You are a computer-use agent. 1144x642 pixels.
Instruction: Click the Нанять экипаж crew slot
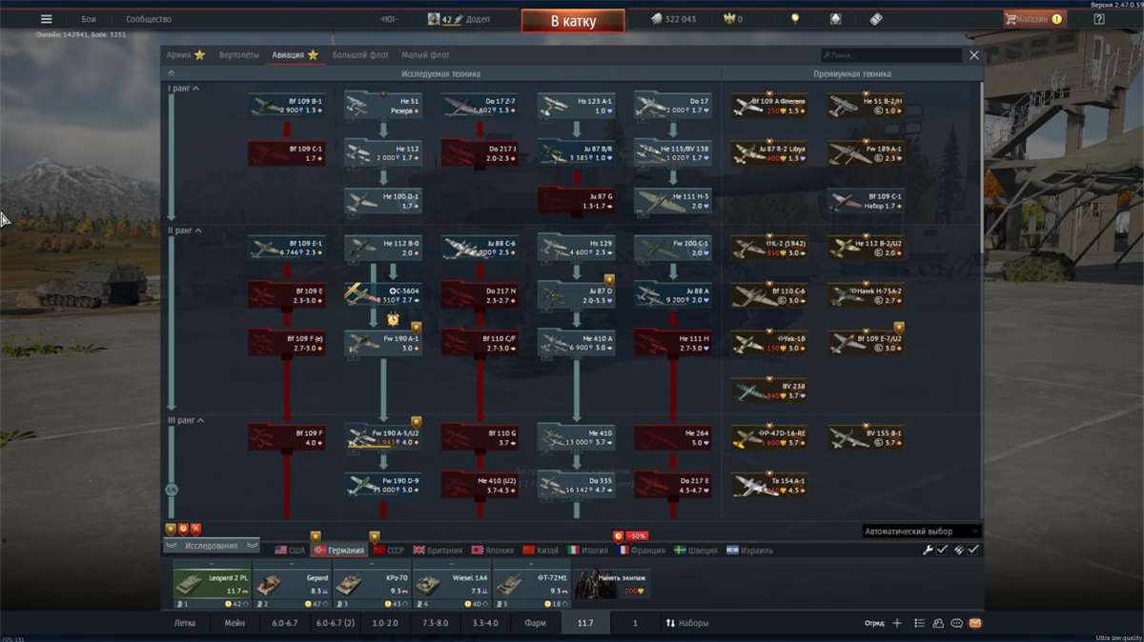[612, 585]
